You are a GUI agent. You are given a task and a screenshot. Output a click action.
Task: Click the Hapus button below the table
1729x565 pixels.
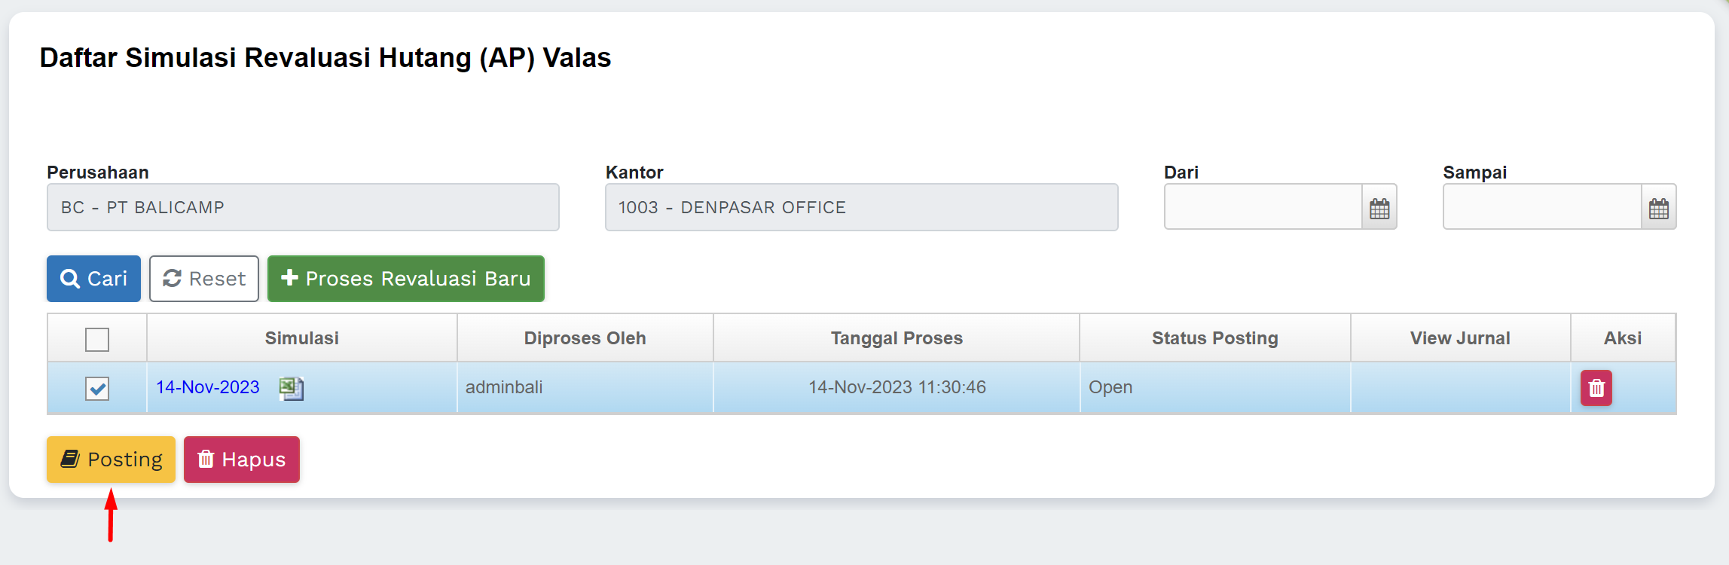coord(242,460)
